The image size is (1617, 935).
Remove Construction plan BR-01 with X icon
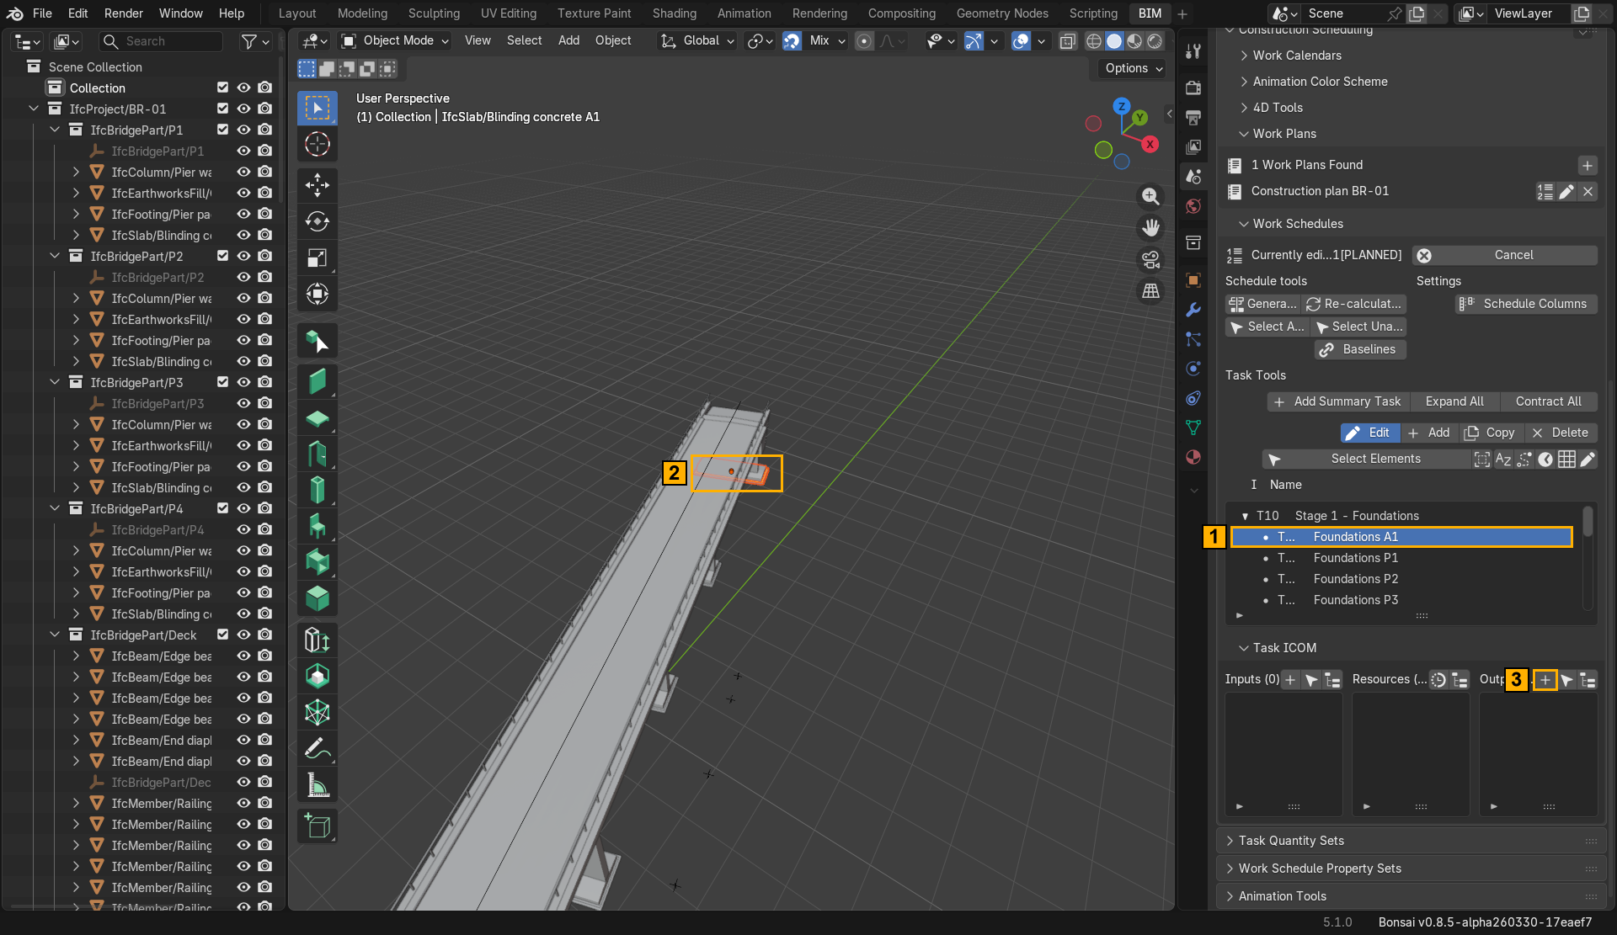[x=1588, y=192]
